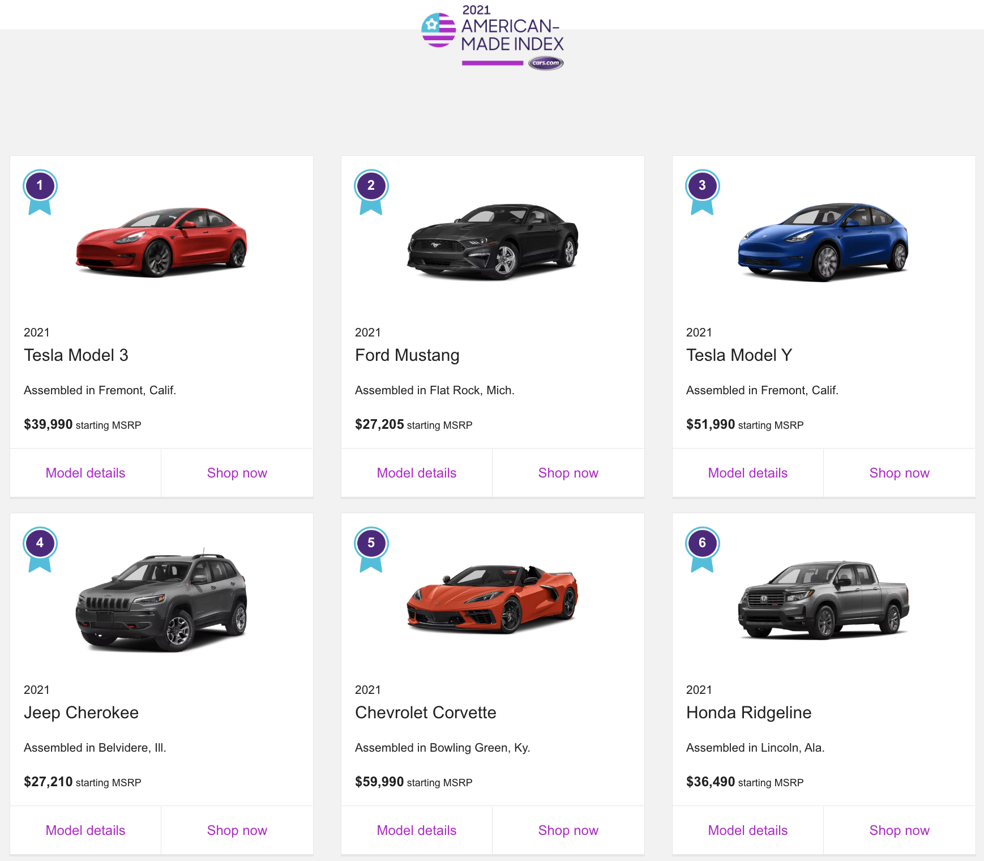Click the orange Chevrolet Corvette image

(493, 599)
